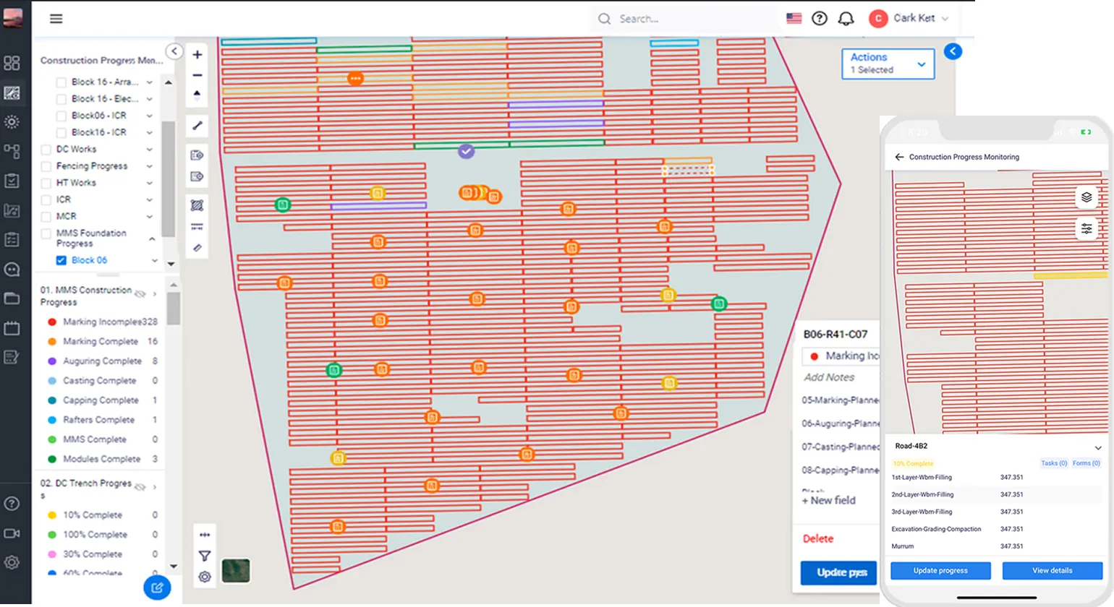The width and height of the screenshot is (1114, 607).
Task: Open the checklist clipboard sidebar icon
Action: [12, 181]
